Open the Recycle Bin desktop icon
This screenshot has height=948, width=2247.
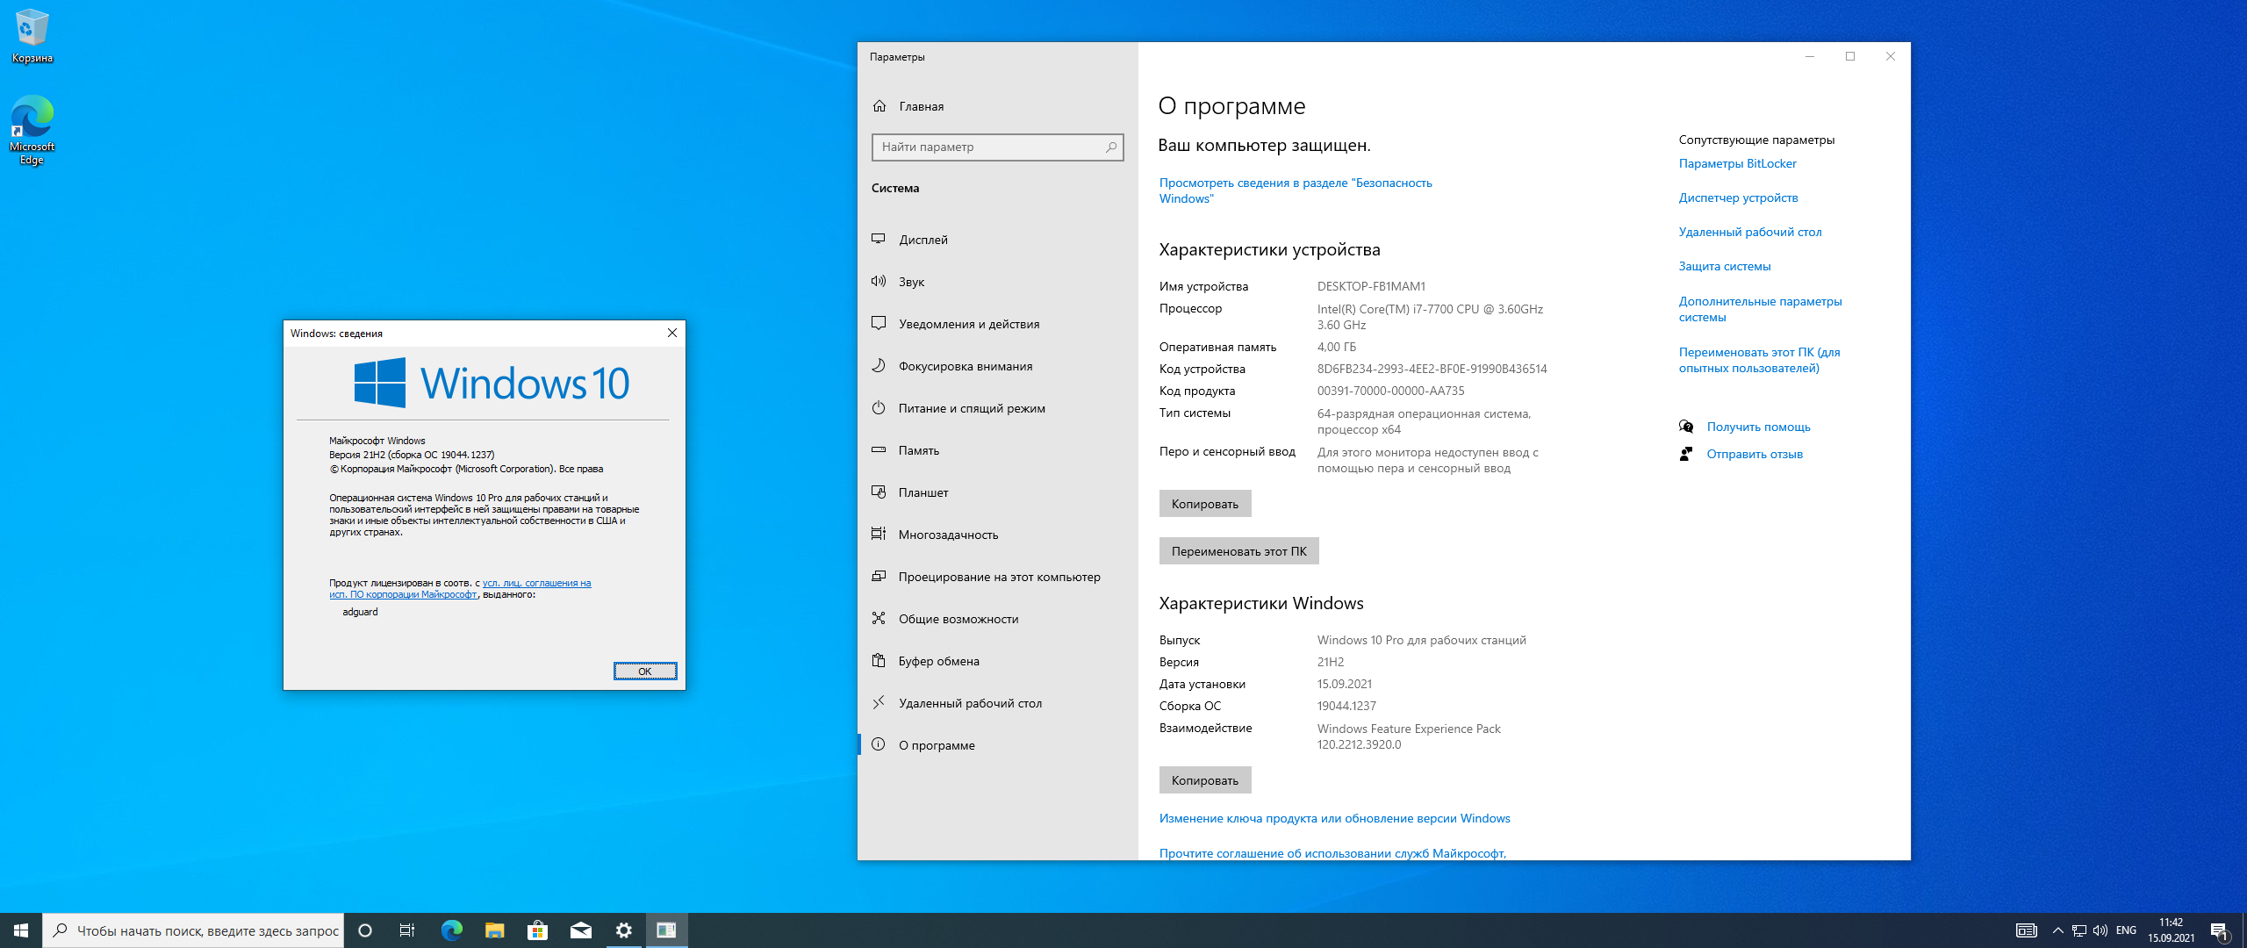[x=32, y=36]
